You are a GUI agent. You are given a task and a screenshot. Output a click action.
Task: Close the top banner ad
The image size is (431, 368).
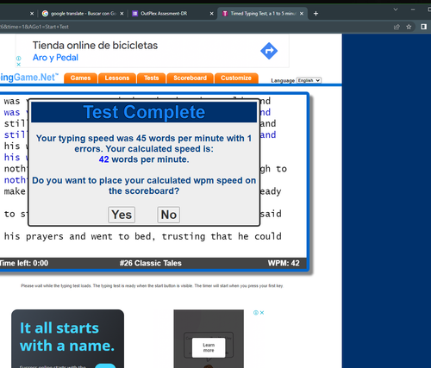(18, 65)
